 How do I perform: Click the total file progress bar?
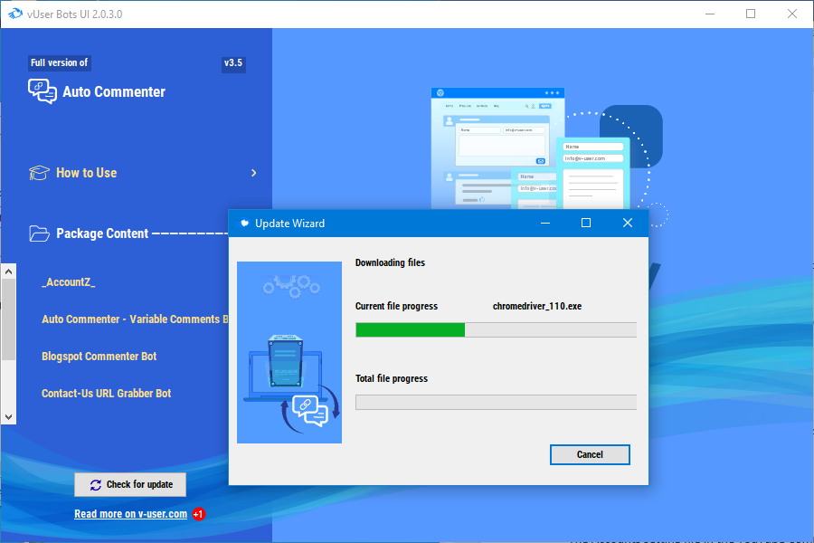pos(496,402)
